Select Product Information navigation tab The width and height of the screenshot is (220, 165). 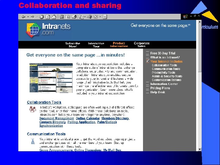pyautogui.click(x=119, y=45)
